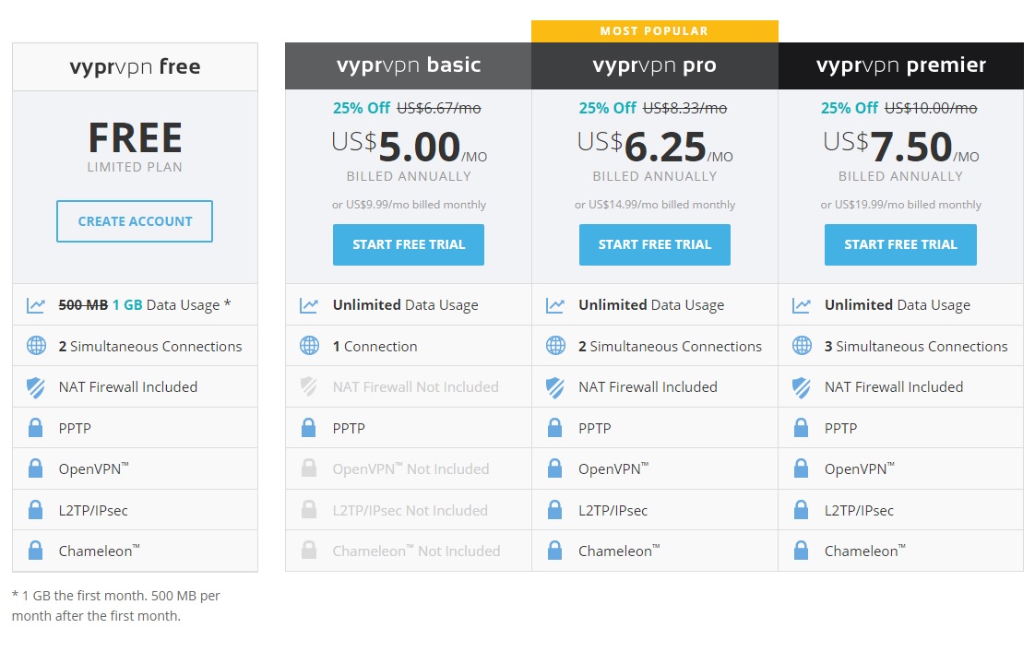Click the lock icon beside OpenVPN in premier plan
Screen dimensions: 1035x652
point(801,468)
